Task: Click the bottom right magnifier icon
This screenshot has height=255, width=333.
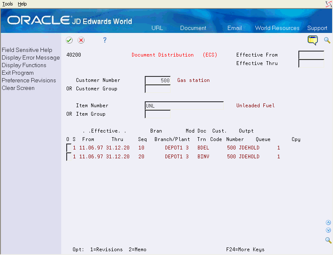Action: pyautogui.click(x=328, y=240)
